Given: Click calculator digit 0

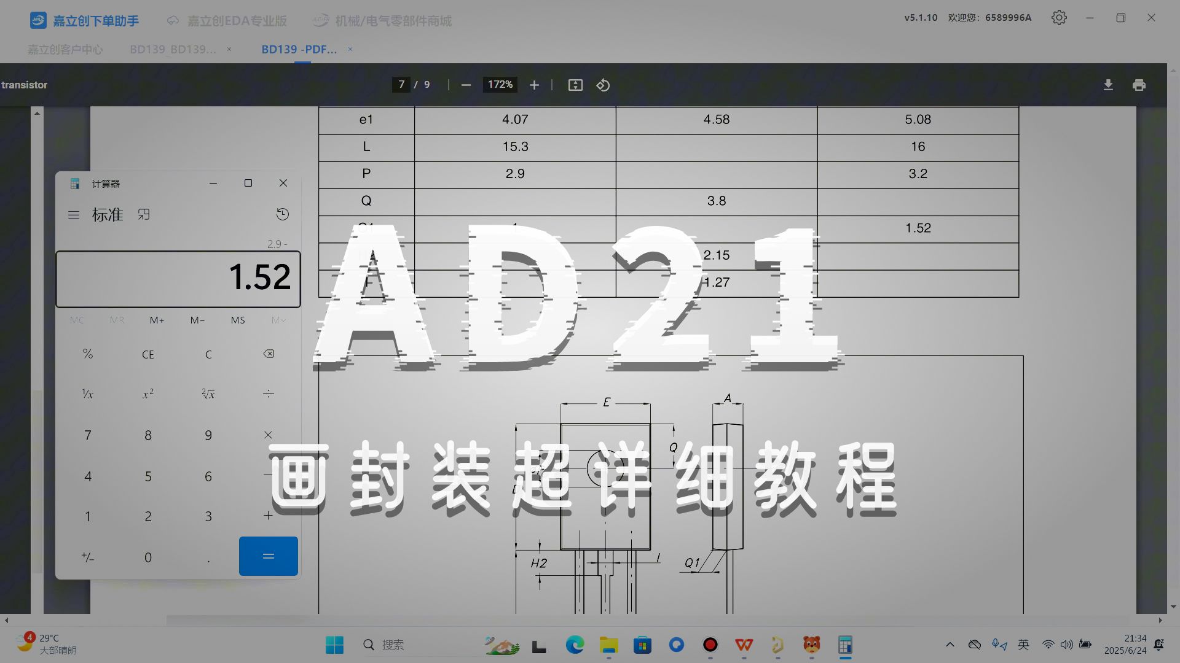Looking at the screenshot, I should coord(148,557).
